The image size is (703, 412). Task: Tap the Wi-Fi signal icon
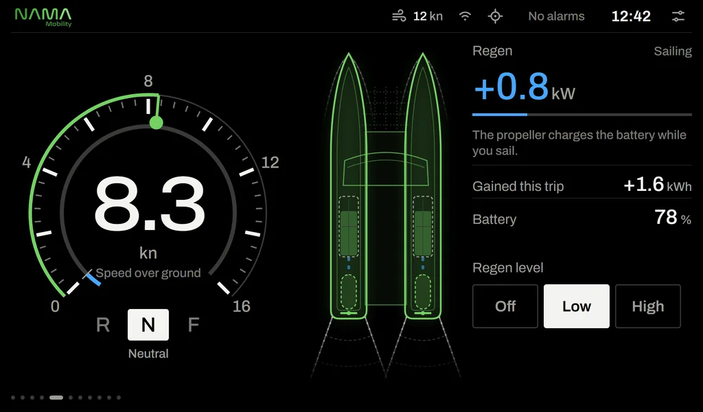coord(465,16)
